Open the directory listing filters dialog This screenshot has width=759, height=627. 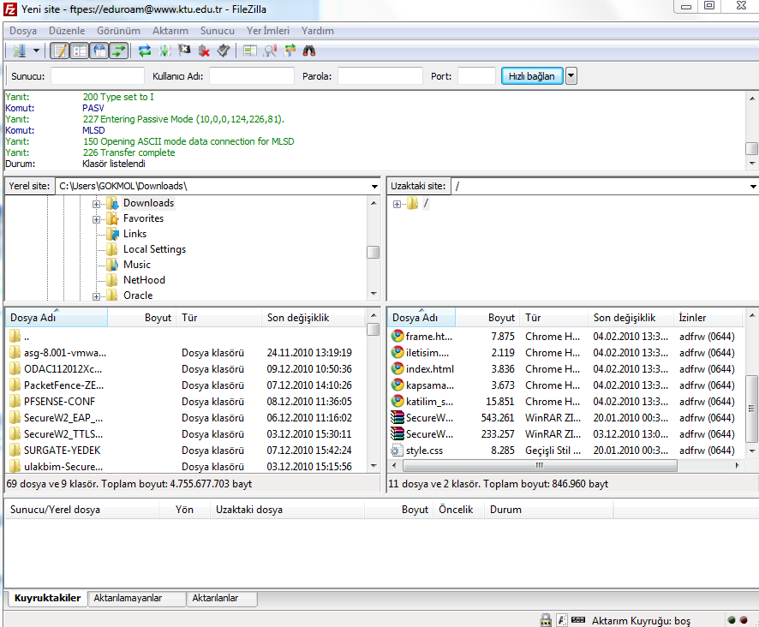pyautogui.click(x=250, y=51)
